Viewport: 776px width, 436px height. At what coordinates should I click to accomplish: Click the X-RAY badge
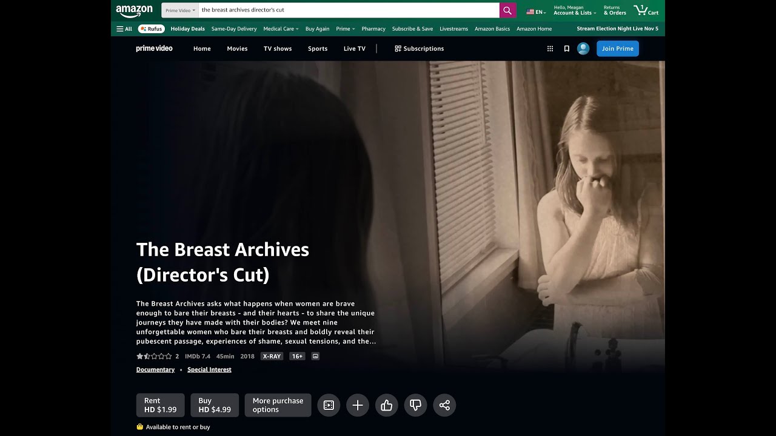[272, 356]
